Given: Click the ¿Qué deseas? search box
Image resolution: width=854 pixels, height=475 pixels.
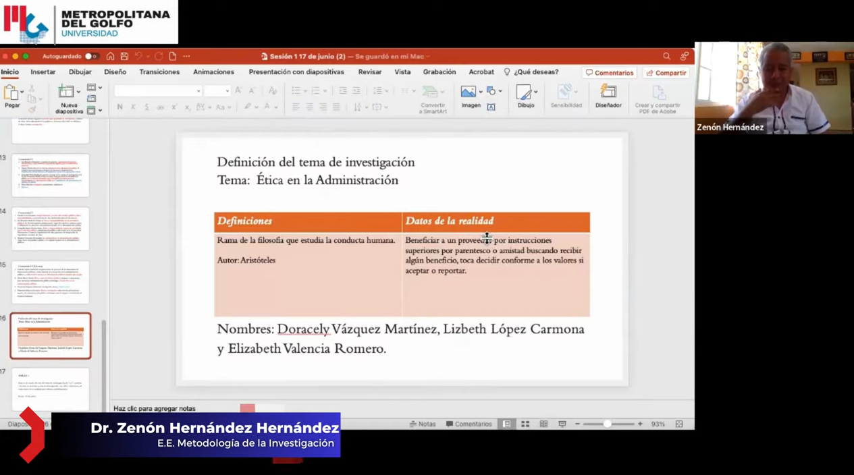Looking at the screenshot, I should 531,72.
